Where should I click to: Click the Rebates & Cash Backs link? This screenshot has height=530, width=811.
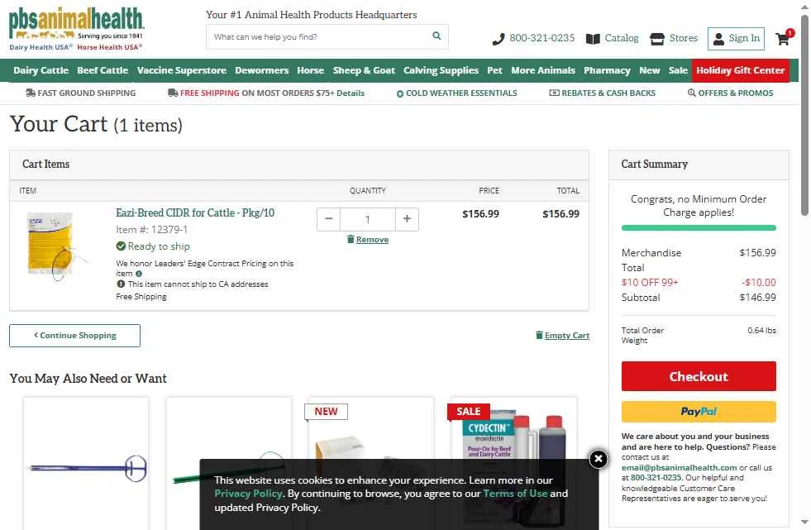tap(608, 93)
